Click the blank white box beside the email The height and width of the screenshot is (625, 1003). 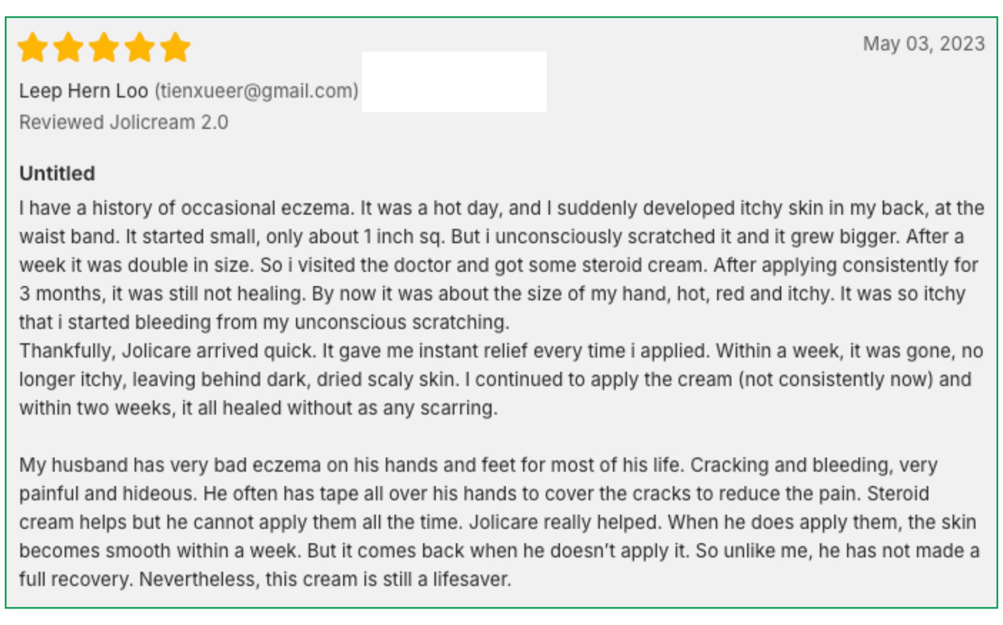[x=454, y=81]
